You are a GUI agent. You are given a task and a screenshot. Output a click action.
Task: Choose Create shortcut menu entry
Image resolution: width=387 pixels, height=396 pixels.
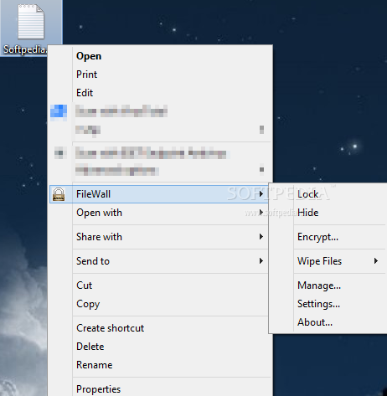[159, 328]
